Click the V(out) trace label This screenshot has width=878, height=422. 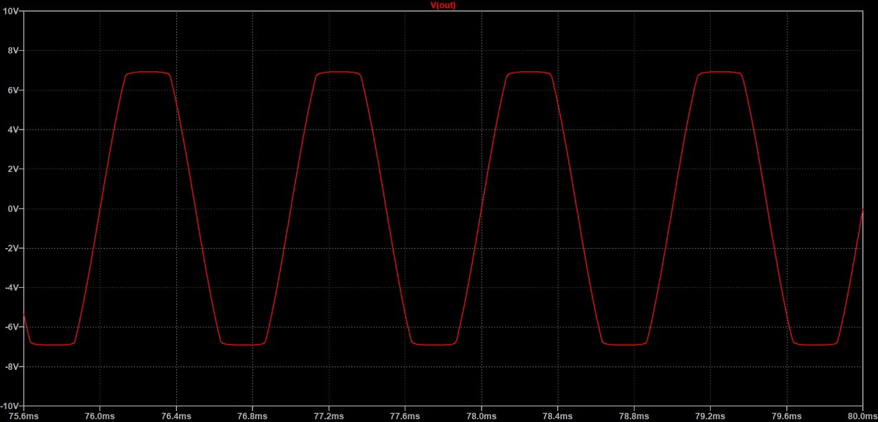(x=442, y=5)
